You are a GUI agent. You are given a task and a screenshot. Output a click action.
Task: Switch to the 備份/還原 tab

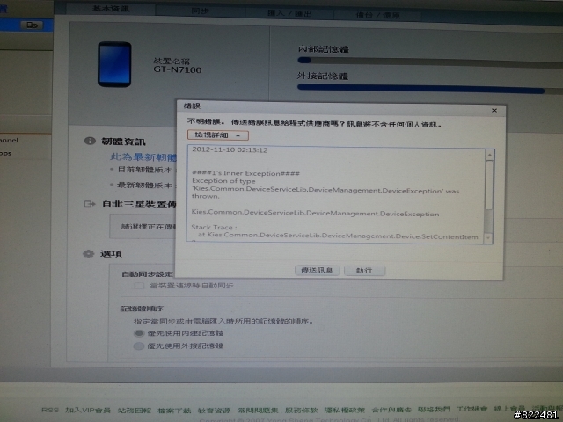[377, 15]
